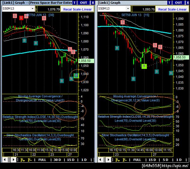Viewport: 190px width, 169px height.
Task: Click the F- zoom icon in left graph
Action: coord(29,160)
